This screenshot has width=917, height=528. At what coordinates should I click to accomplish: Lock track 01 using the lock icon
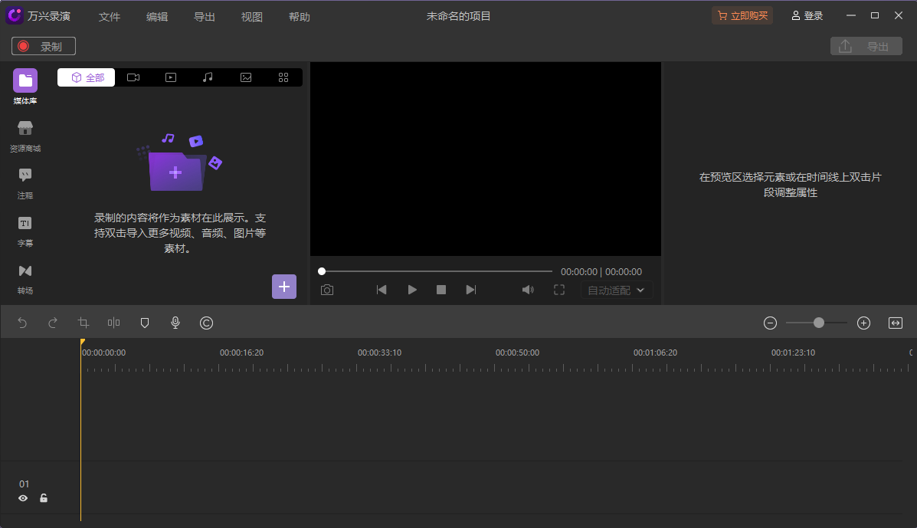coord(44,498)
